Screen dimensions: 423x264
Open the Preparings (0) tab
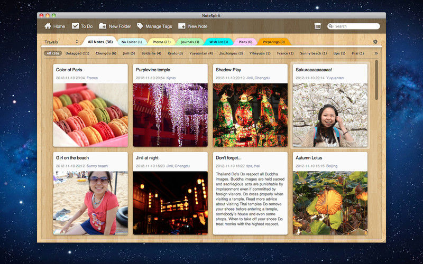(274, 42)
